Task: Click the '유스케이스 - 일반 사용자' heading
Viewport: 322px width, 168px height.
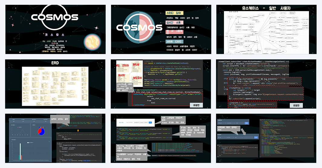Action: (266, 8)
